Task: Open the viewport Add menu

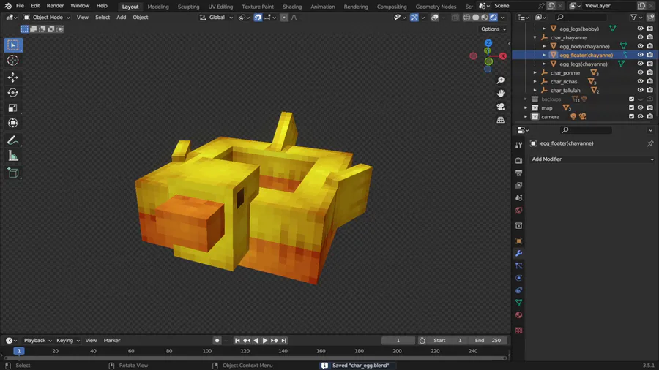Action: pyautogui.click(x=121, y=18)
